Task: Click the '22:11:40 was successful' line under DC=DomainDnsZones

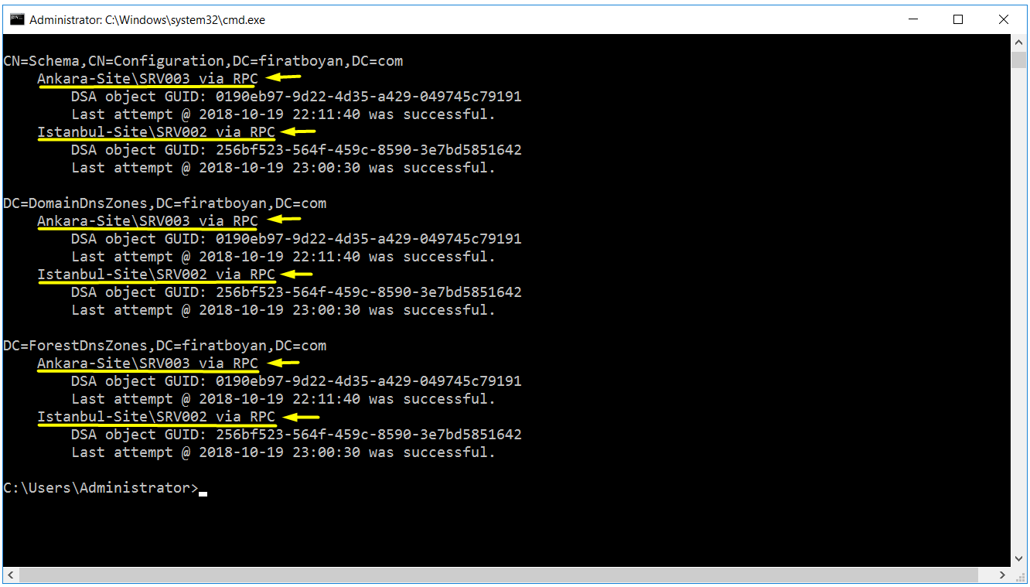Action: (283, 257)
